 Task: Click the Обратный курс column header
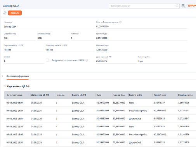(x=185, y=95)
